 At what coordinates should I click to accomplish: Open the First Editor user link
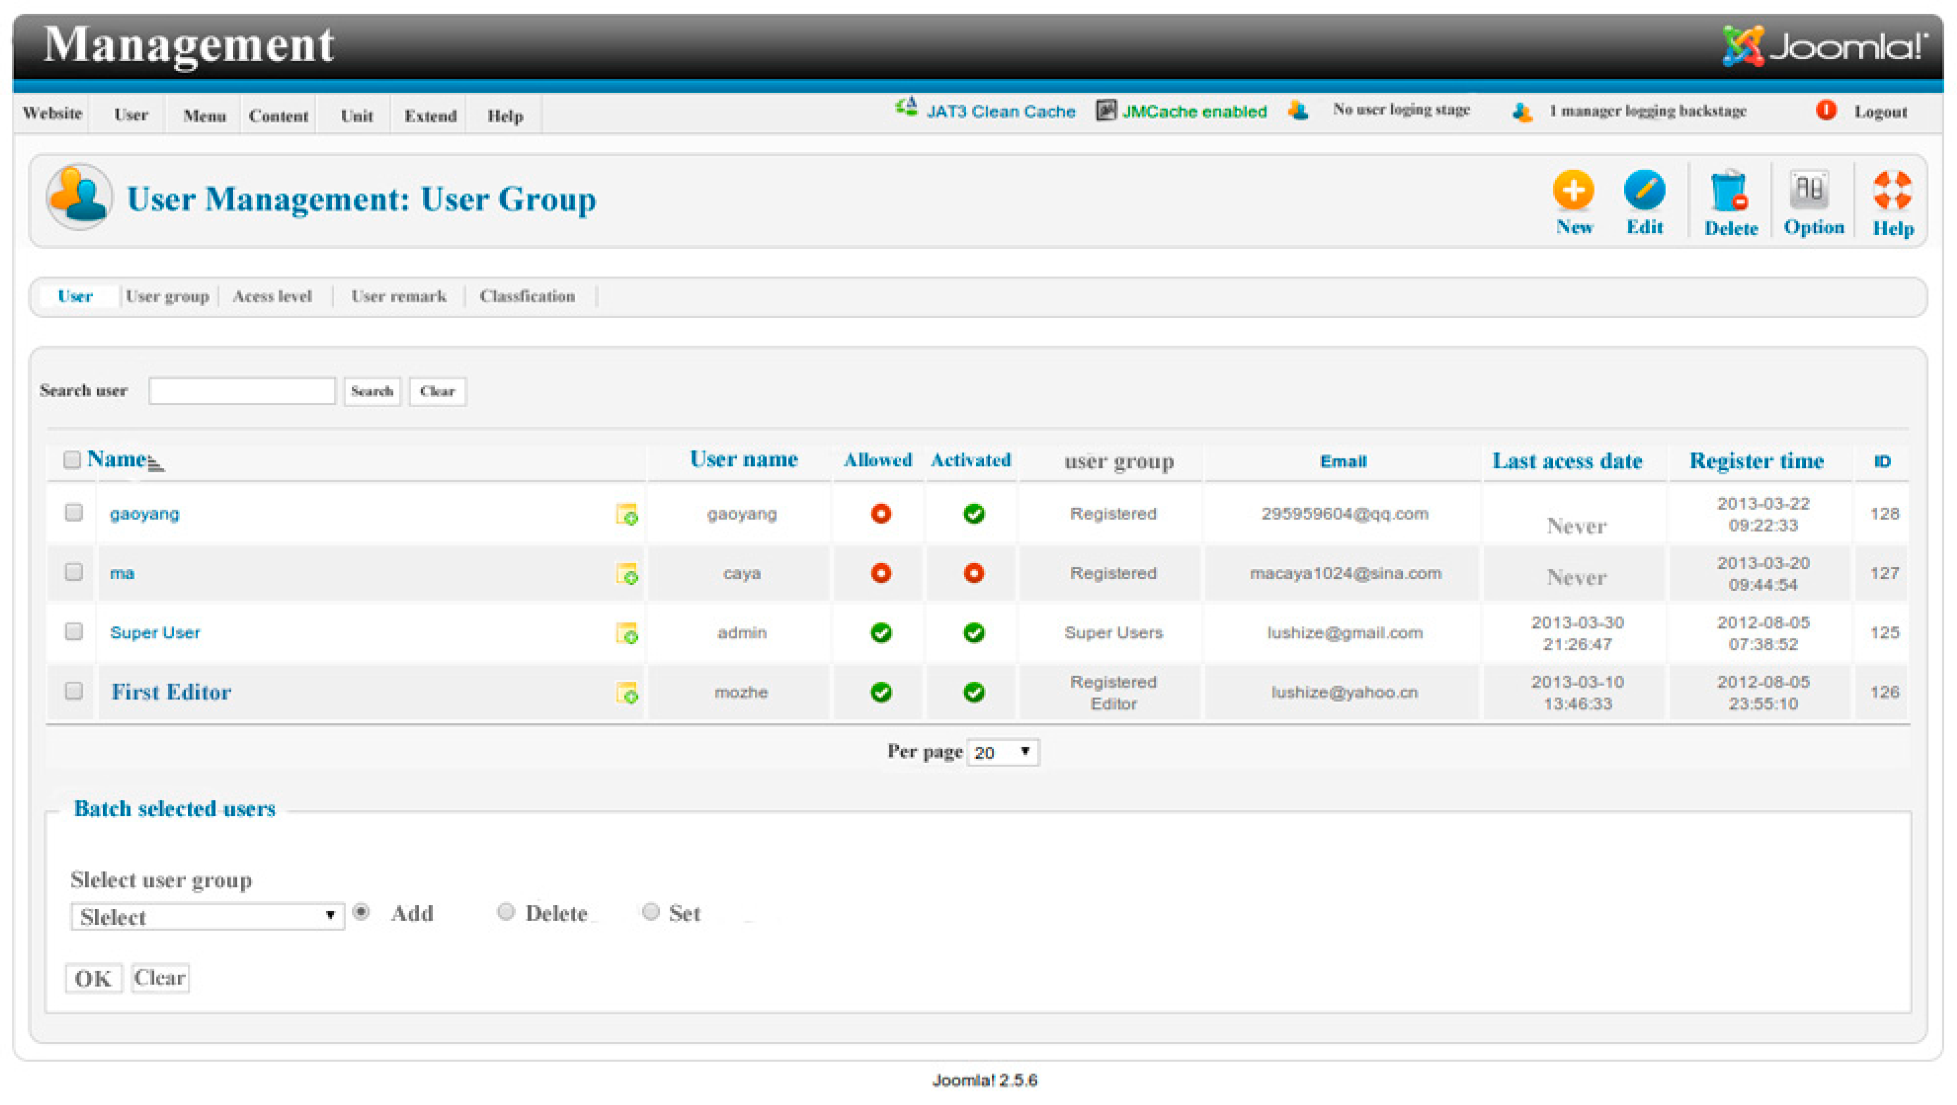coord(171,692)
